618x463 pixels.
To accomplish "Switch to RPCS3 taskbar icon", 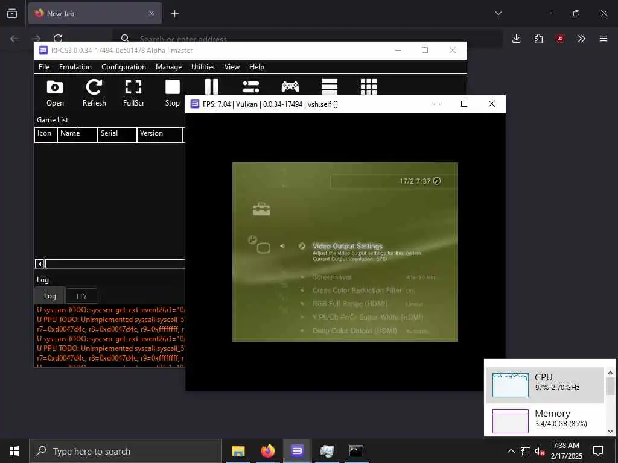I will point(297,451).
